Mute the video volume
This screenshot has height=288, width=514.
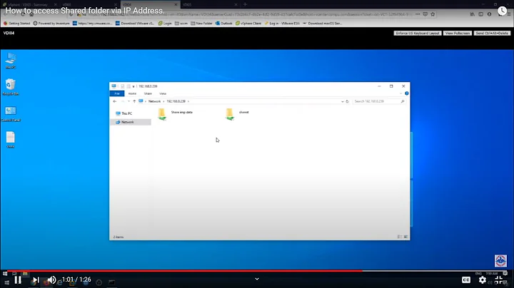51,280
